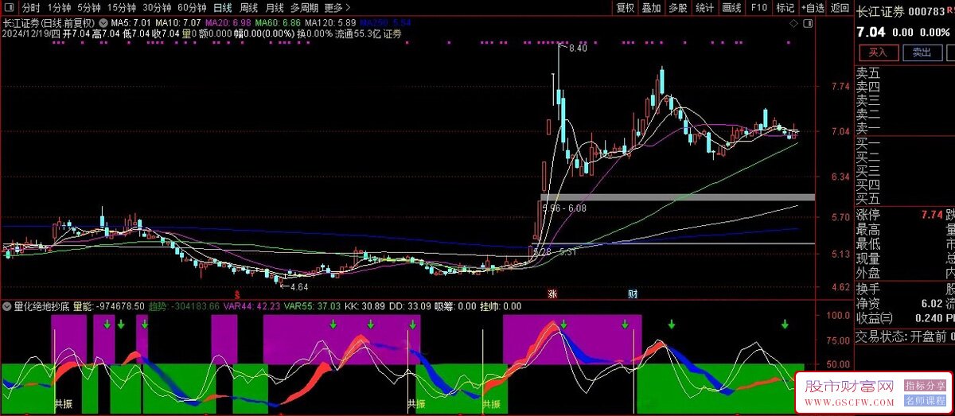Image resolution: width=955 pixels, height=416 pixels.
Task: Expand the main chart indicator dropdown arrow
Action: [103, 23]
